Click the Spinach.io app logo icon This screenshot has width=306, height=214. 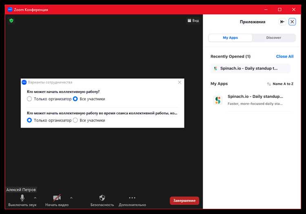point(218,100)
